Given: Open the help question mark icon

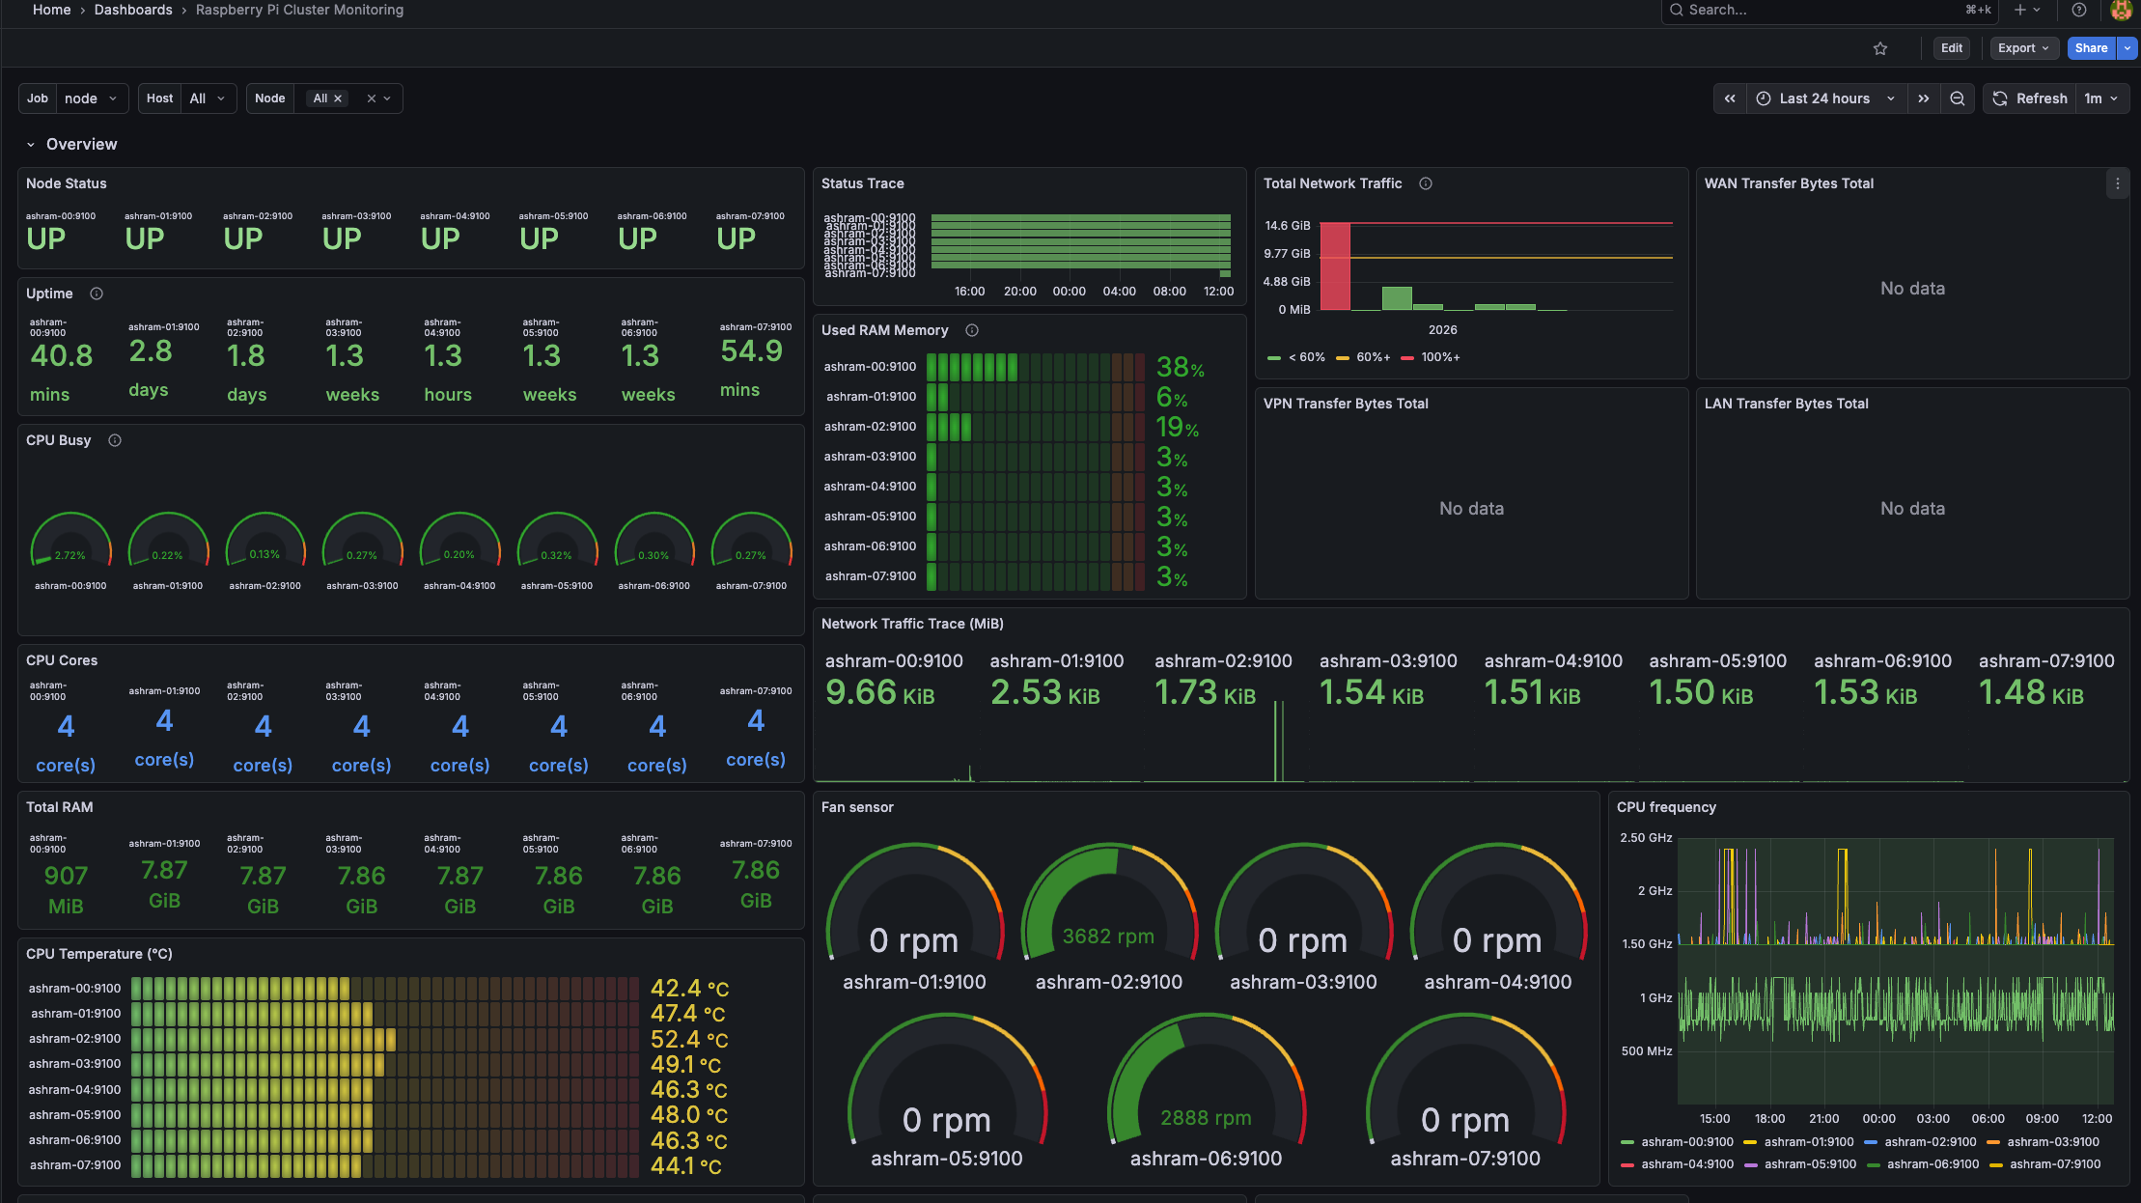Looking at the screenshot, I should (2079, 10).
